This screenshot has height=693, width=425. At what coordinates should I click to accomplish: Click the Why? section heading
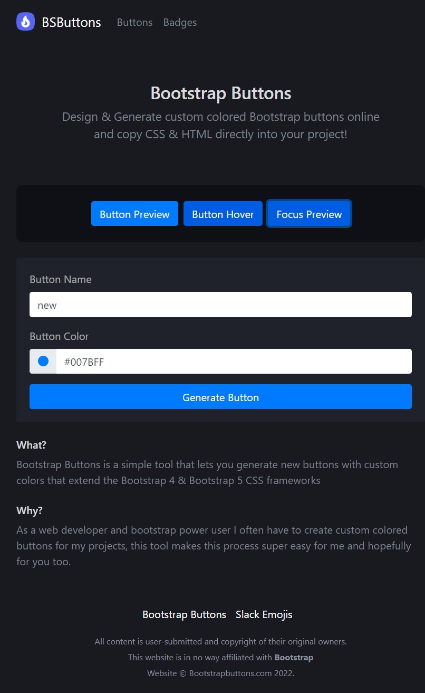tap(30, 510)
